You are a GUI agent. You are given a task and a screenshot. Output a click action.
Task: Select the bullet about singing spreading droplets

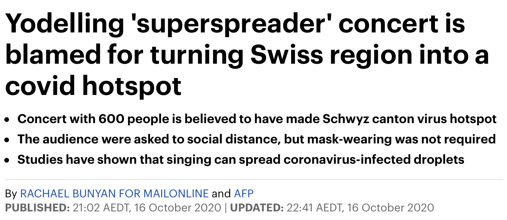[x=241, y=159]
